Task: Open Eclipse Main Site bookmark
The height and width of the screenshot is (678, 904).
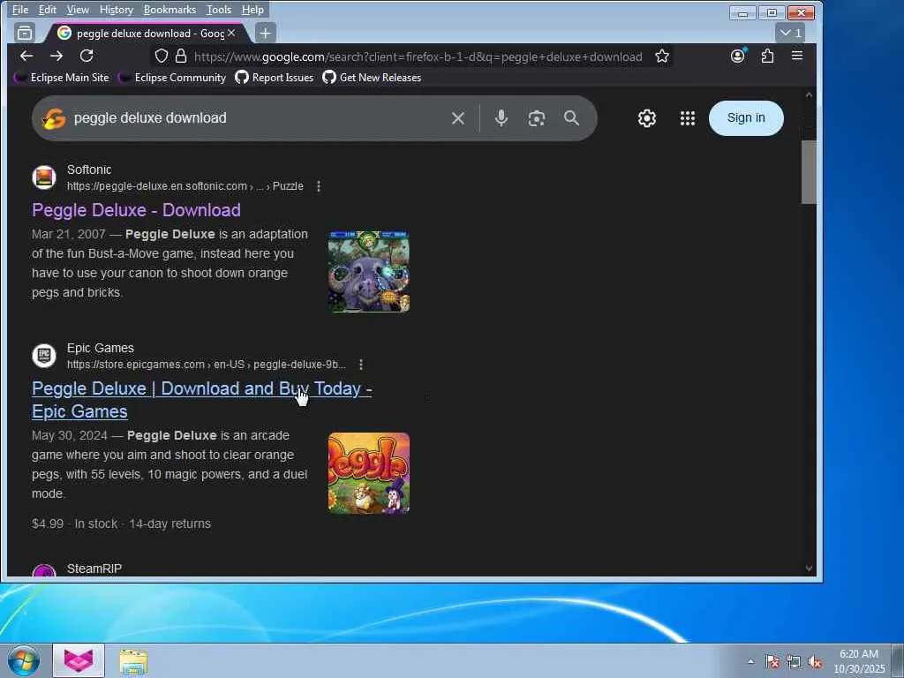Action: (x=63, y=78)
